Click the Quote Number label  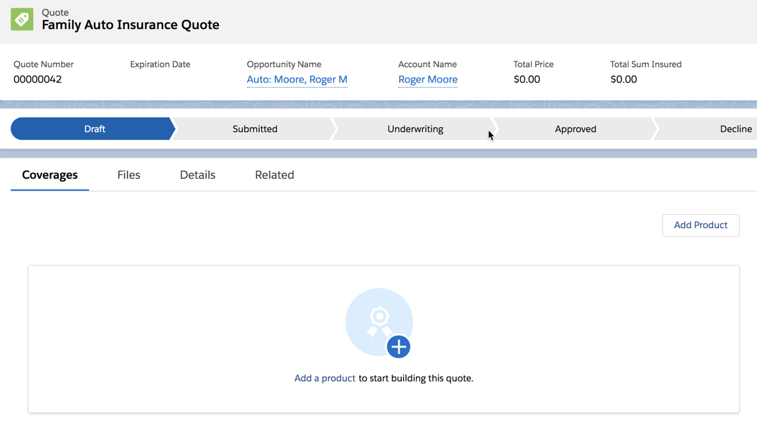pos(44,64)
